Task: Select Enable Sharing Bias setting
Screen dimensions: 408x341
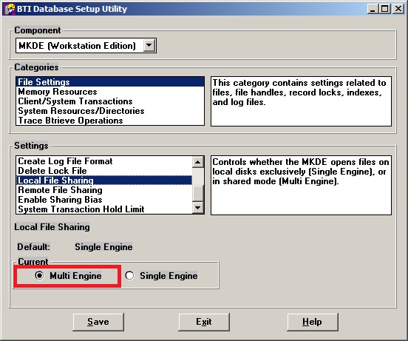Action: (60, 200)
